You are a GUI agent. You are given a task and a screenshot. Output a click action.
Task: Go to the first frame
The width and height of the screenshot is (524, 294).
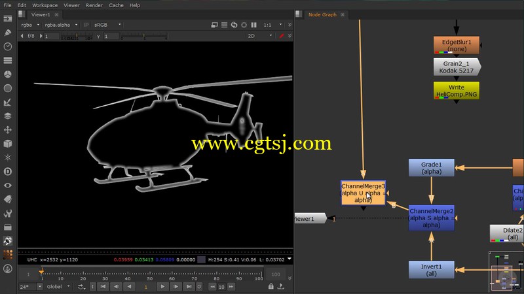point(103,287)
